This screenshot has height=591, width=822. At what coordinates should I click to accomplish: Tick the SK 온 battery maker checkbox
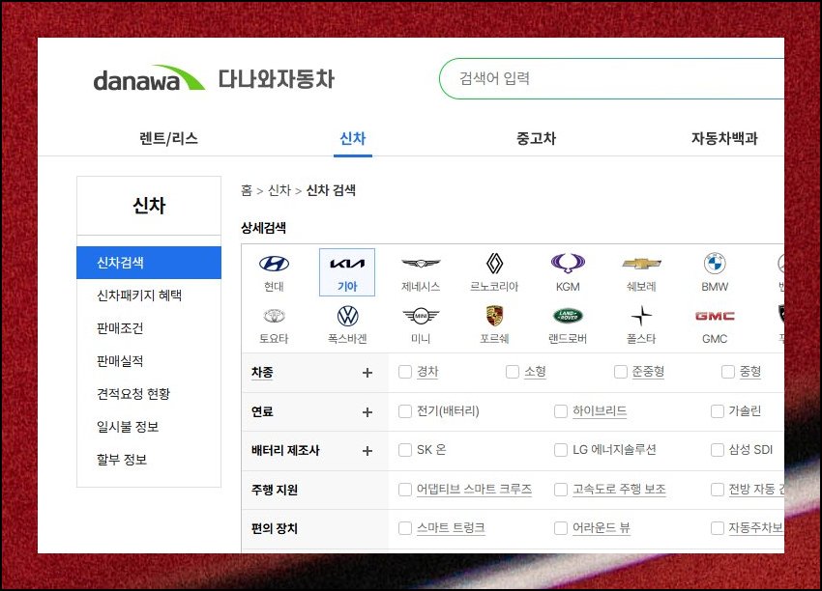click(404, 450)
